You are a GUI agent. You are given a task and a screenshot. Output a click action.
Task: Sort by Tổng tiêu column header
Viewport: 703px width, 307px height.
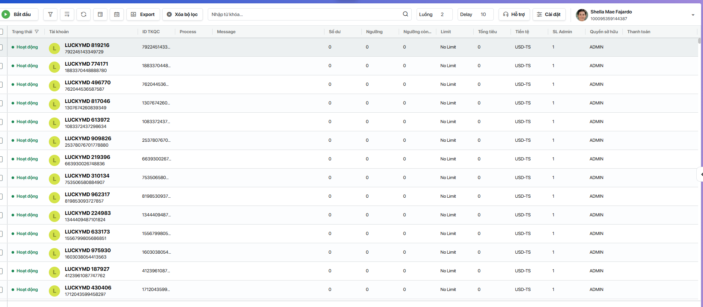coord(487,32)
